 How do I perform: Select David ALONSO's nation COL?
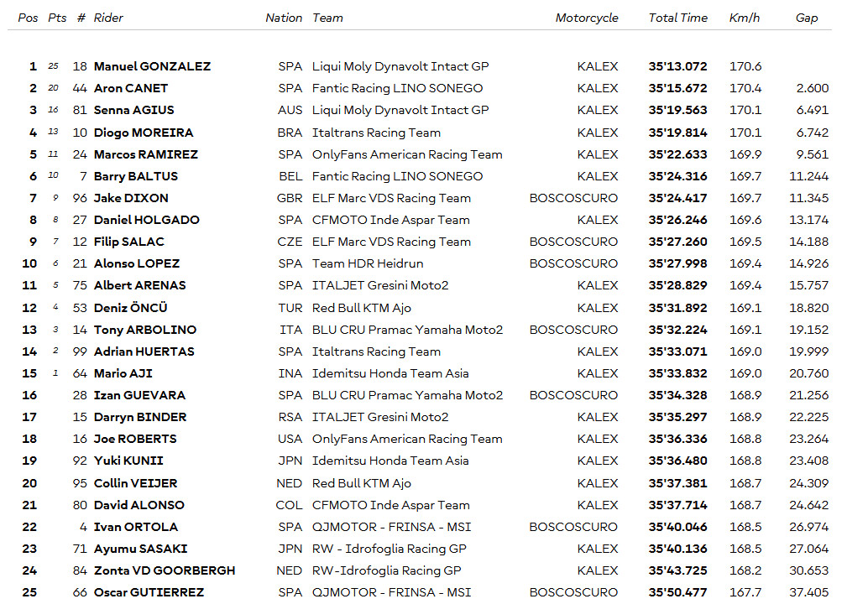click(x=289, y=505)
